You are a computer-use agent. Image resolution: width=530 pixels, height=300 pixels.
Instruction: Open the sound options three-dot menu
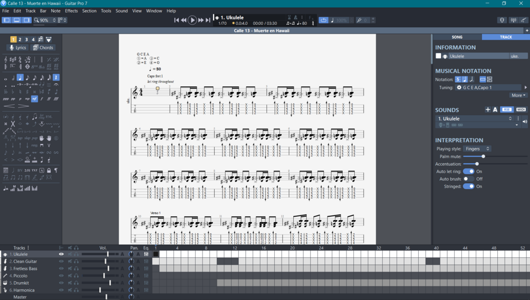pos(518,118)
